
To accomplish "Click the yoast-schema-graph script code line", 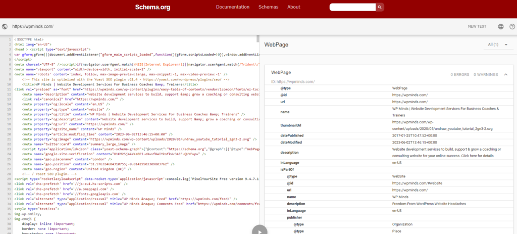I will pyautogui.click(x=140, y=149).
